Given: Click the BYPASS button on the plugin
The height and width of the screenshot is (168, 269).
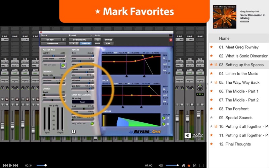Looking at the screenshot, I should coord(108,40).
